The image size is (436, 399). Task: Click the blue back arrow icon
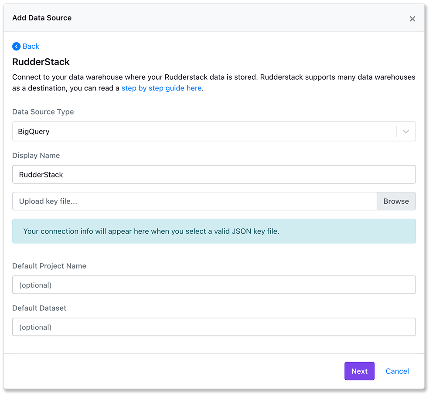(x=17, y=46)
